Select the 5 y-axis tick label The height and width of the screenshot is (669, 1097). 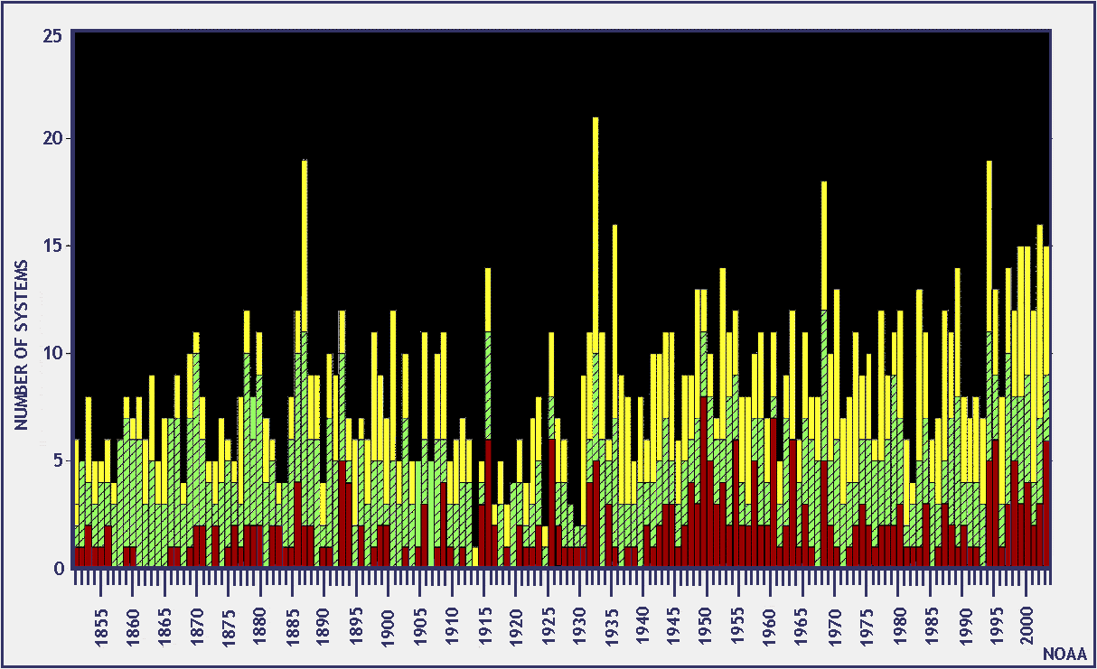[58, 460]
